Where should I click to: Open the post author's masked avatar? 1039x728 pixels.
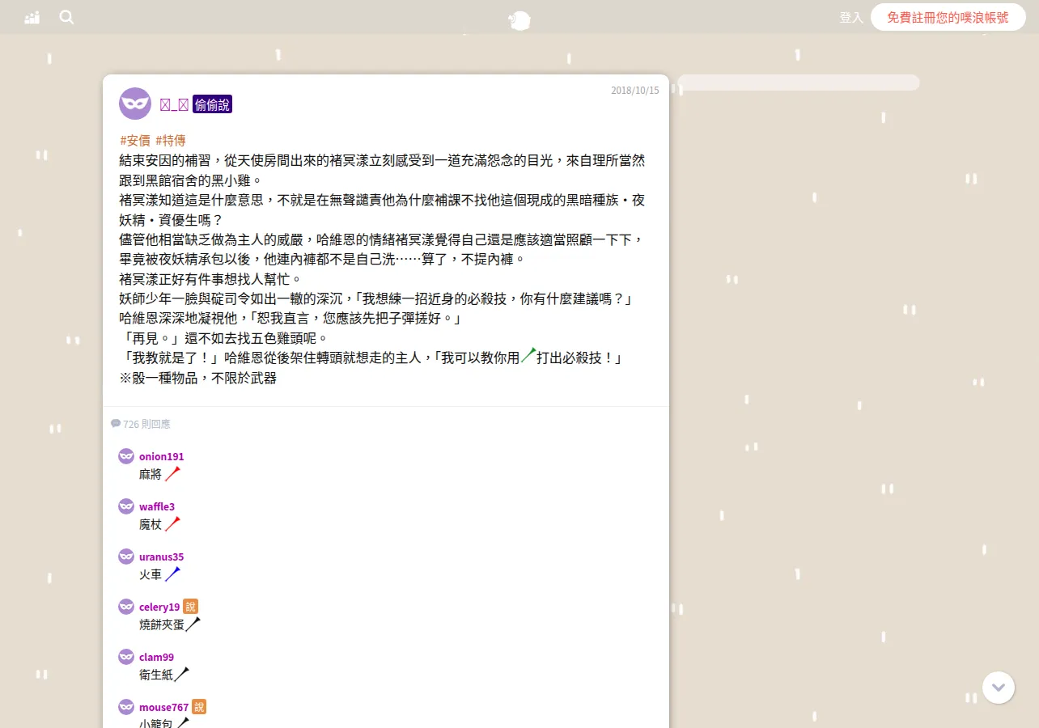135,104
